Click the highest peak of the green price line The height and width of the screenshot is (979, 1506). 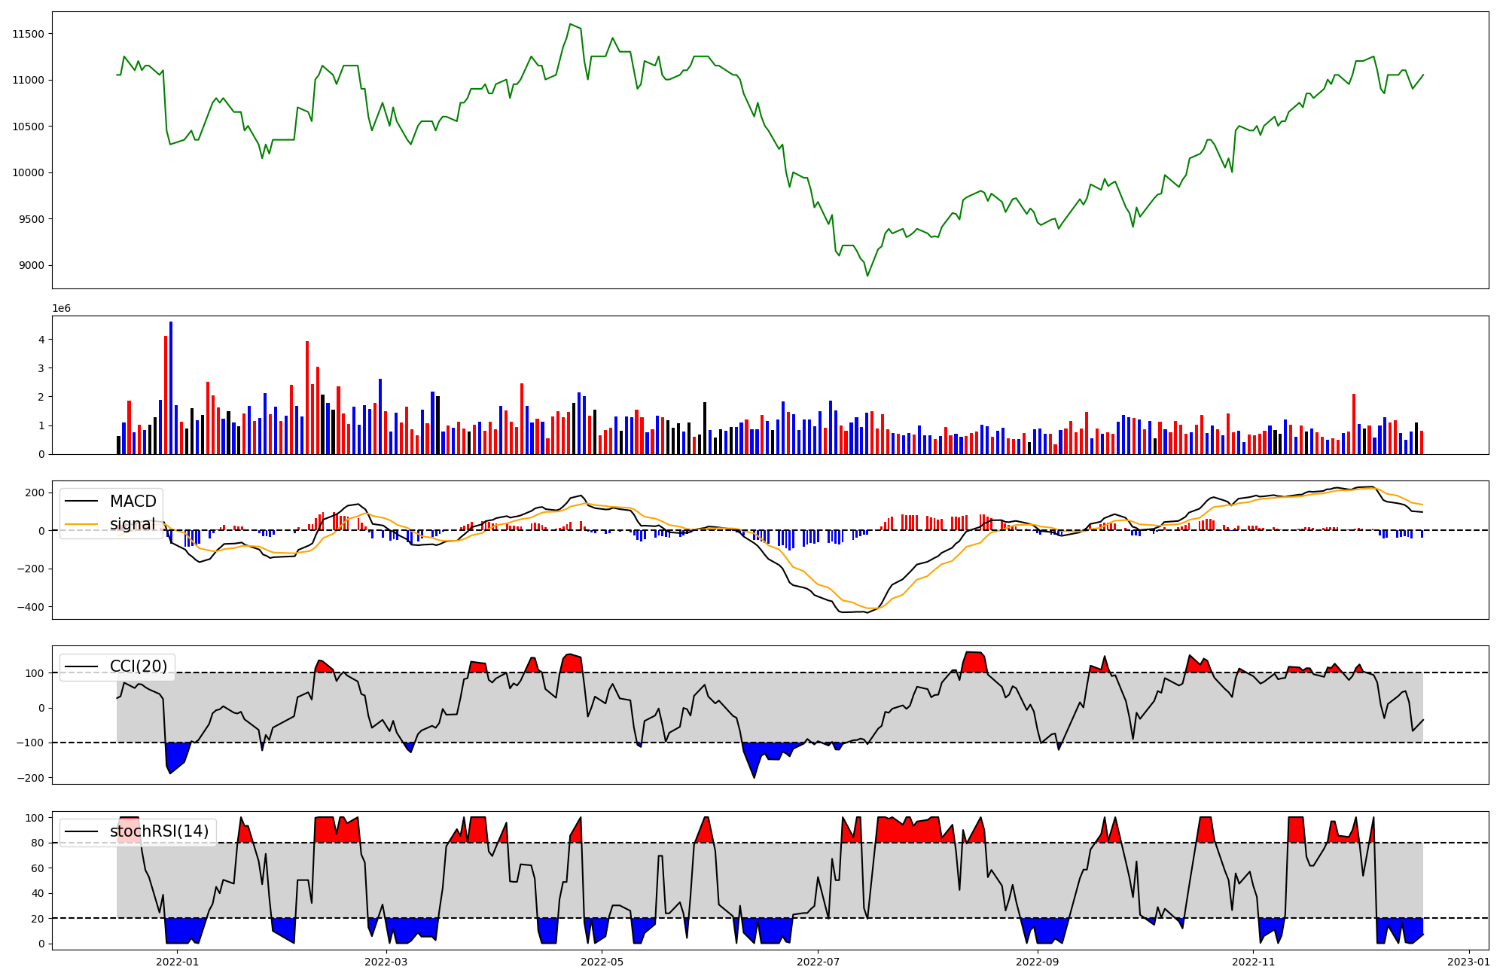click(570, 24)
